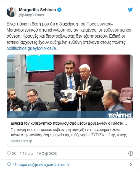Click the like count 20
Screen dimensions: 140x172
tap(14, 153)
